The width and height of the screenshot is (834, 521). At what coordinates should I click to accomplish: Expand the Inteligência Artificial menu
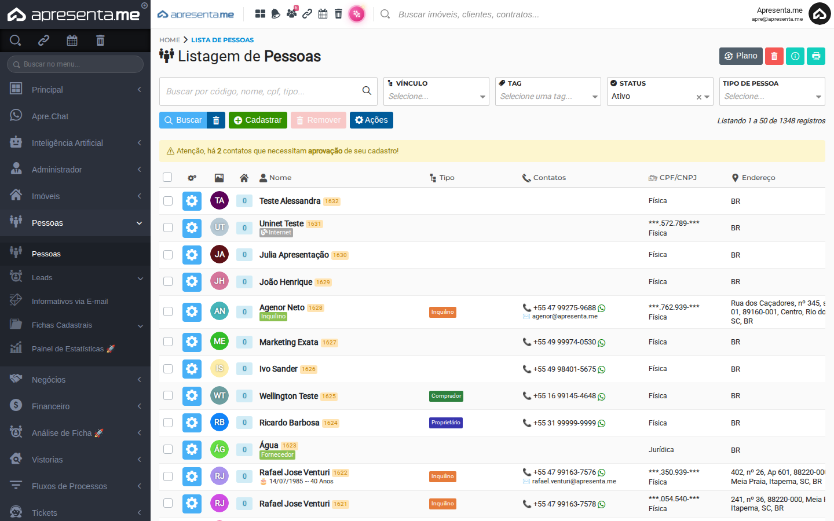75,143
